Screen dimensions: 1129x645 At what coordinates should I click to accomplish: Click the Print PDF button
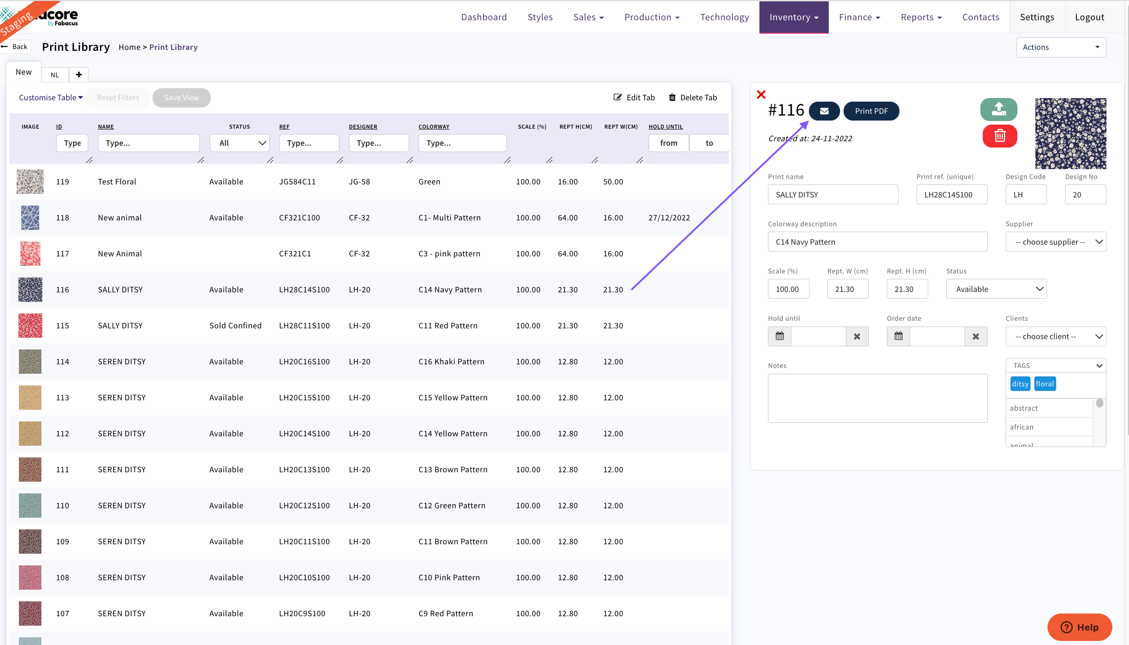pyautogui.click(x=871, y=111)
